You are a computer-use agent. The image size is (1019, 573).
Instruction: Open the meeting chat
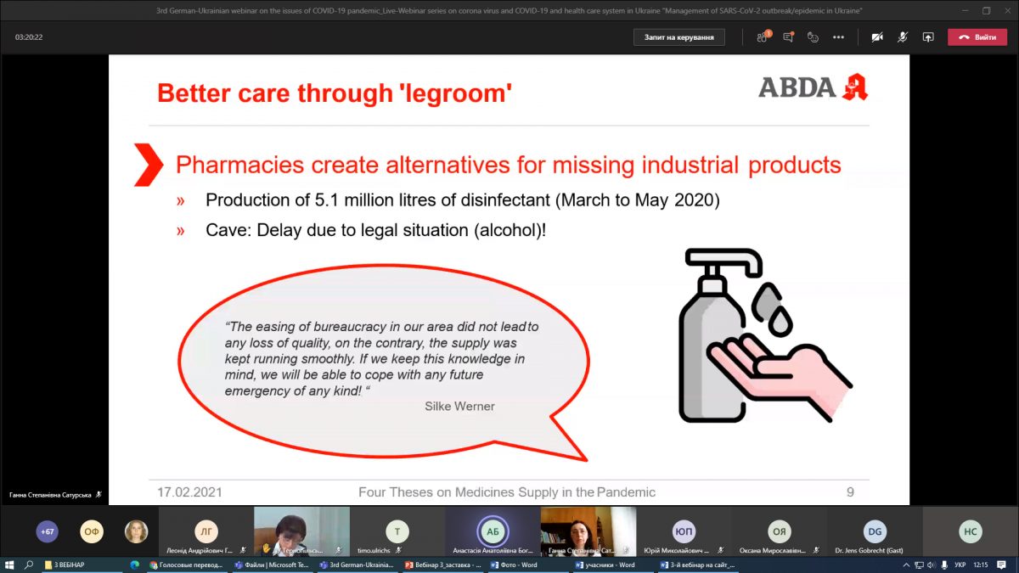(788, 37)
